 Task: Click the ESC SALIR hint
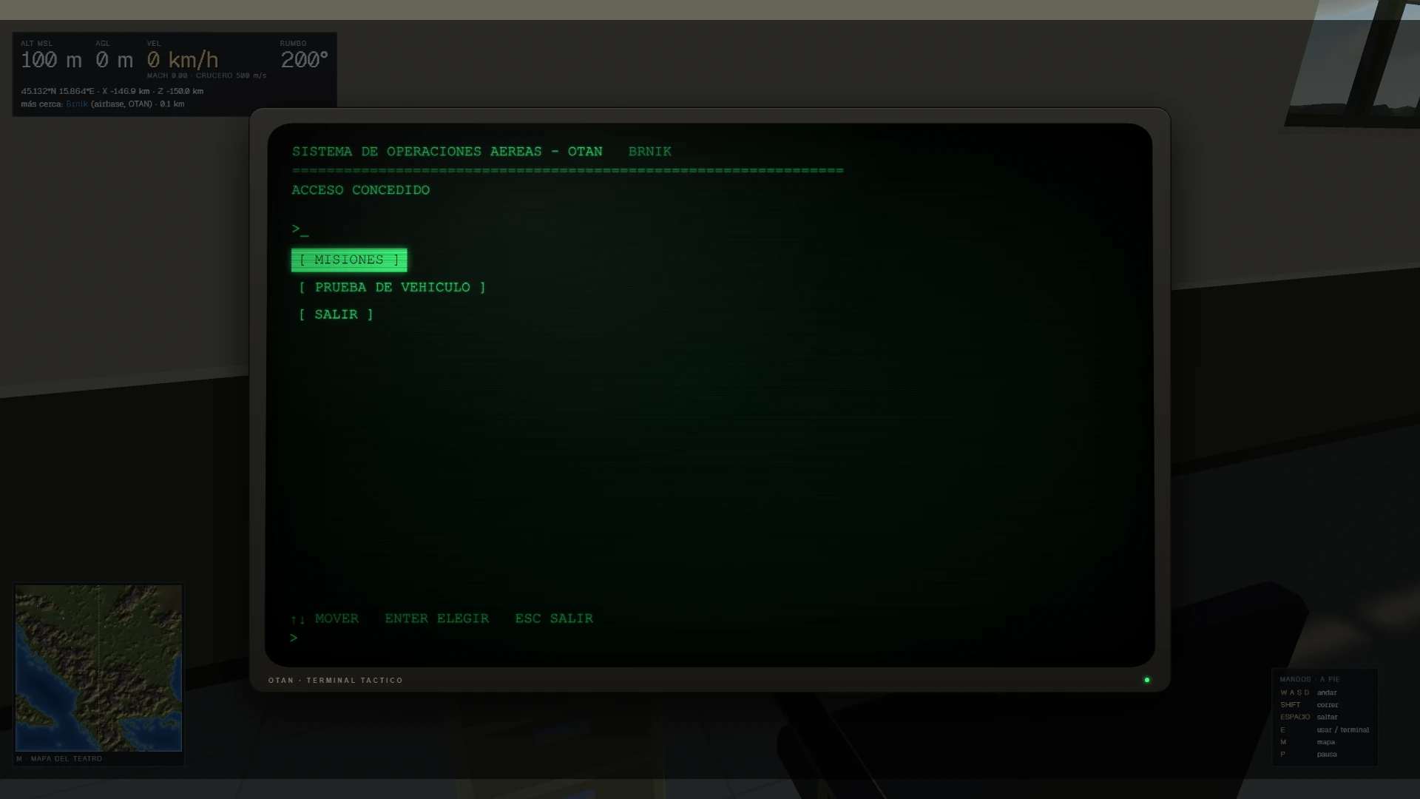click(554, 618)
